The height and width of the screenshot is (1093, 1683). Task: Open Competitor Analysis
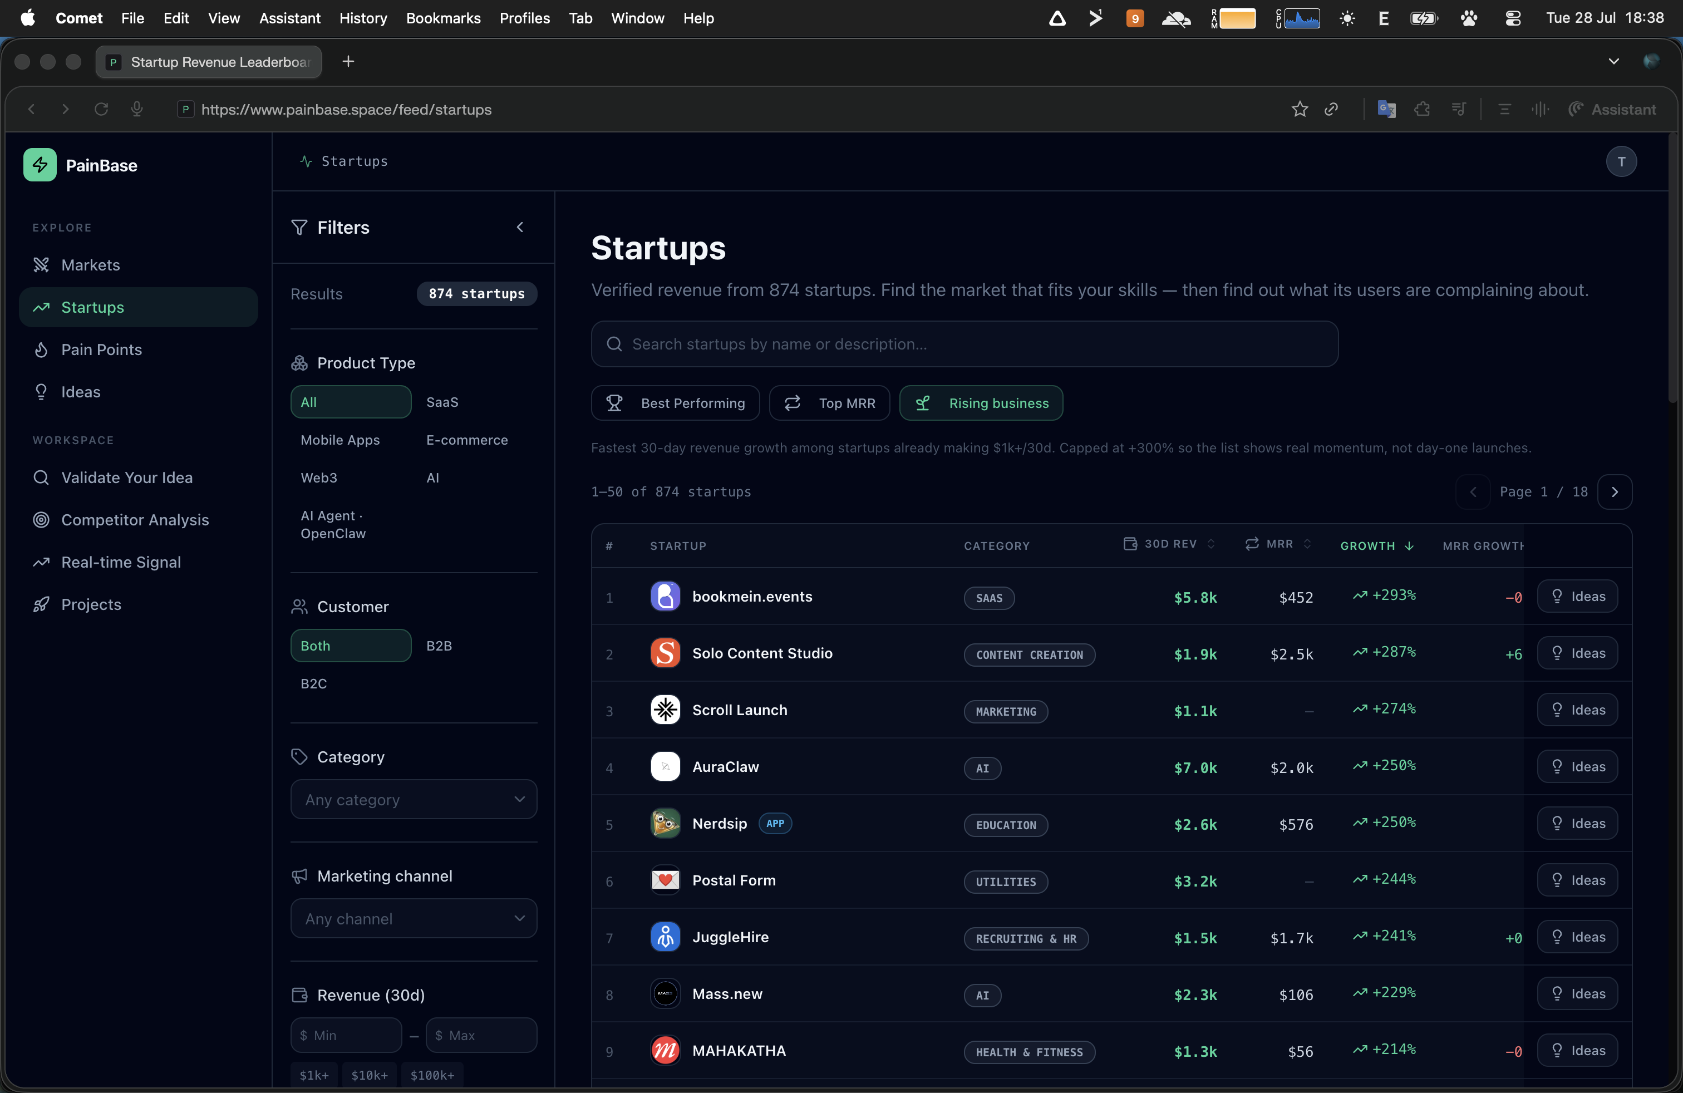tap(138, 520)
